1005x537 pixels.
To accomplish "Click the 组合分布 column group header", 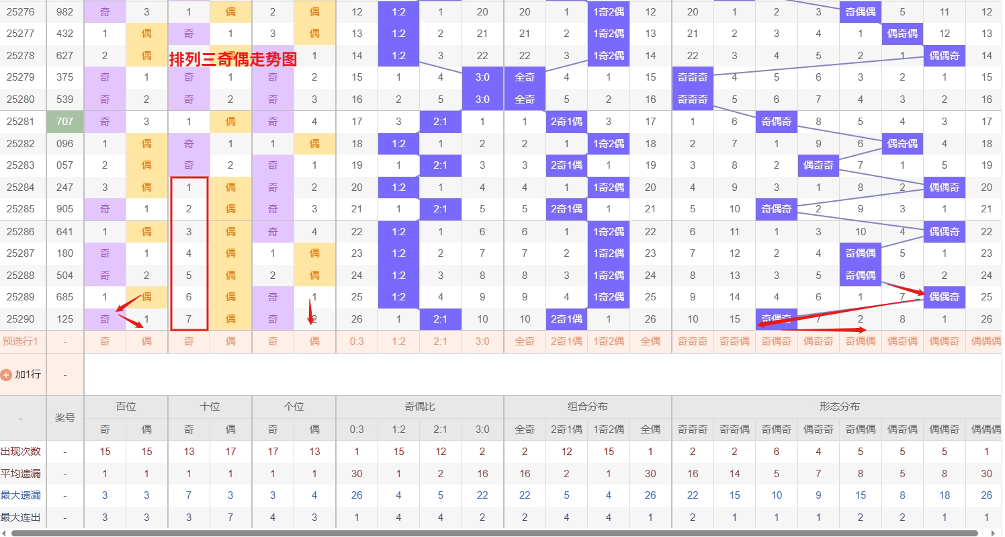I will tap(587, 407).
